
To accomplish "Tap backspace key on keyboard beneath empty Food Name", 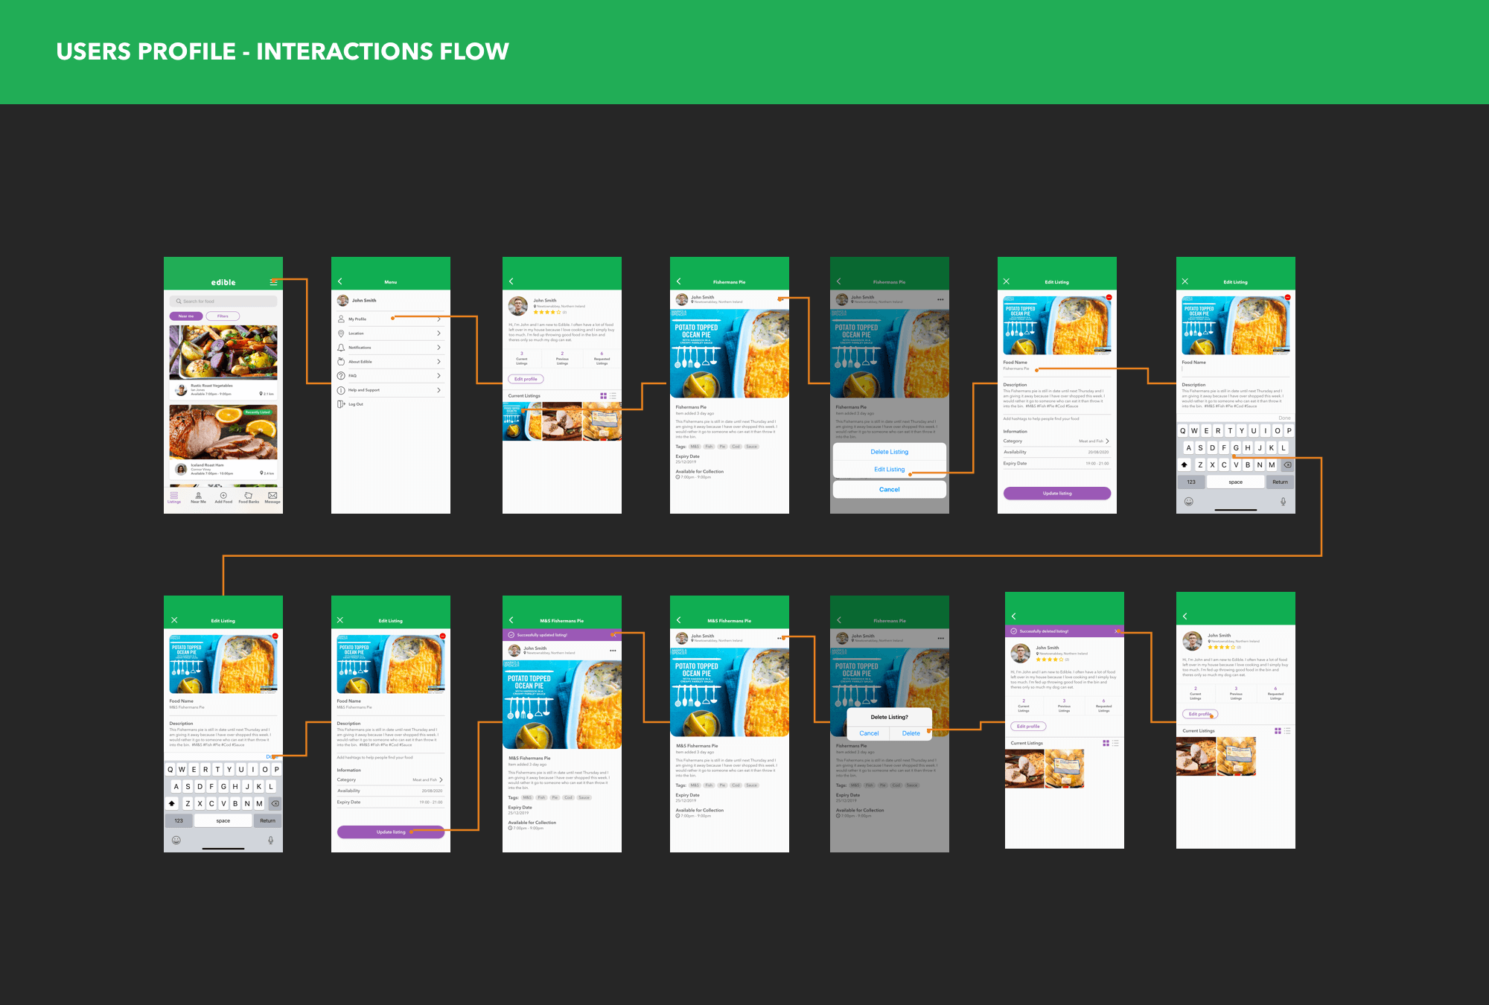I will [x=1287, y=465].
